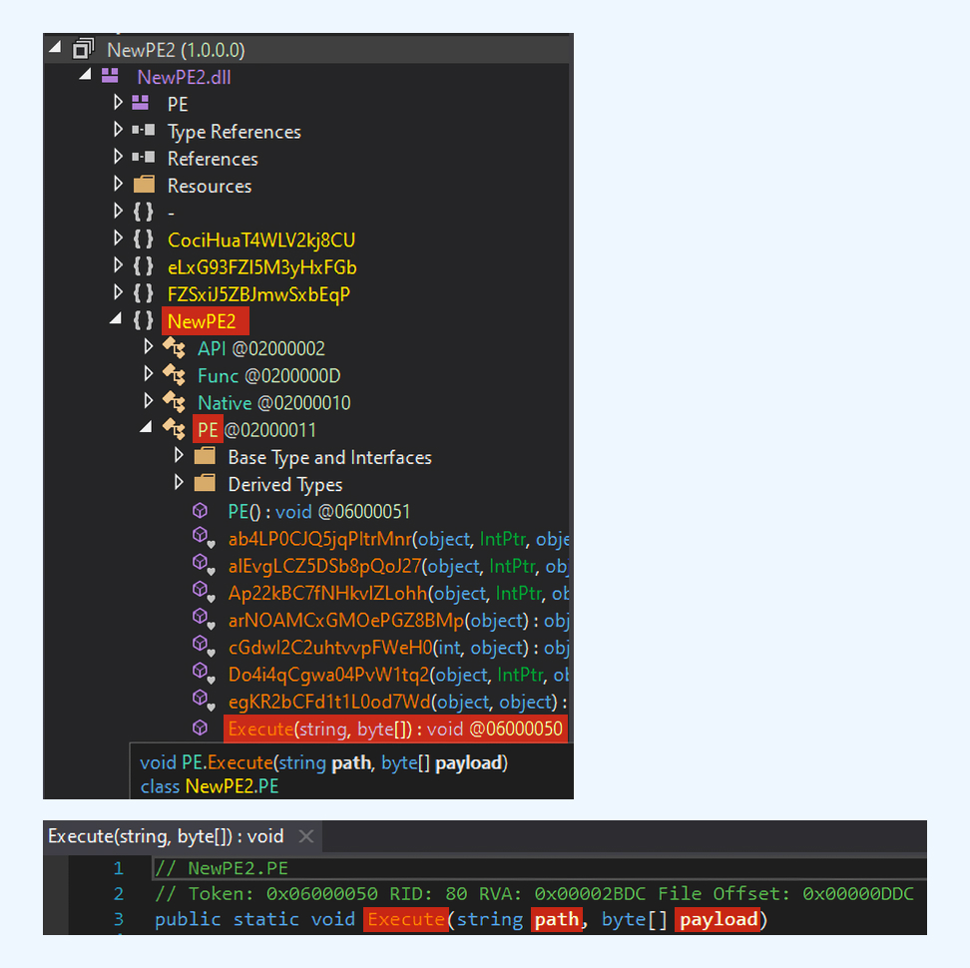
Task: Click the braces icon of FZSxiJ5ZBJmwSxbEqP
Action: tap(143, 293)
